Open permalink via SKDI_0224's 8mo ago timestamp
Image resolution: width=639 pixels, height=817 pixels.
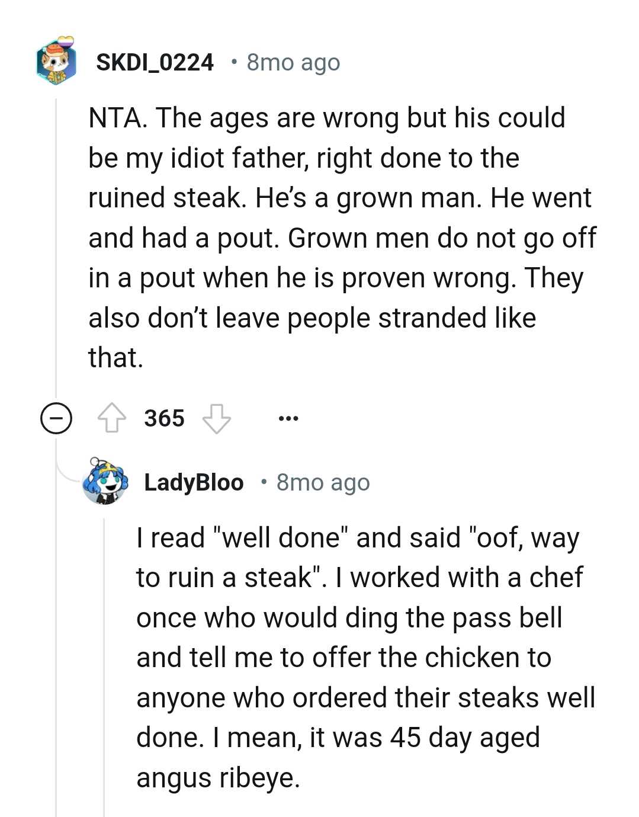point(293,62)
